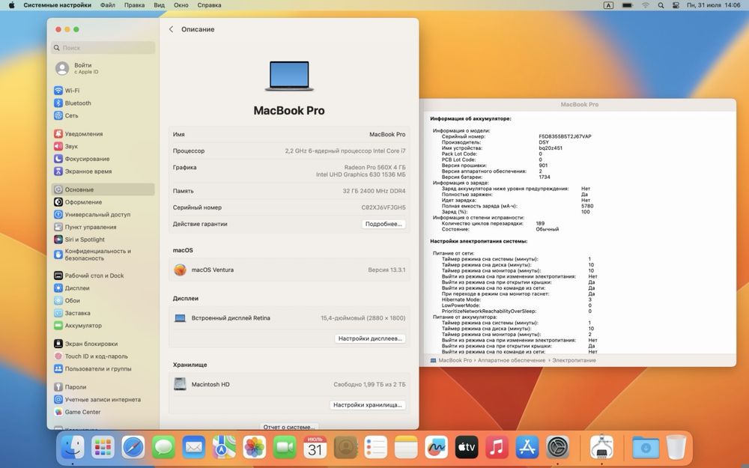749x468 pixels.
Task: Open Звук settings in the sidebar
Action: coord(103,146)
